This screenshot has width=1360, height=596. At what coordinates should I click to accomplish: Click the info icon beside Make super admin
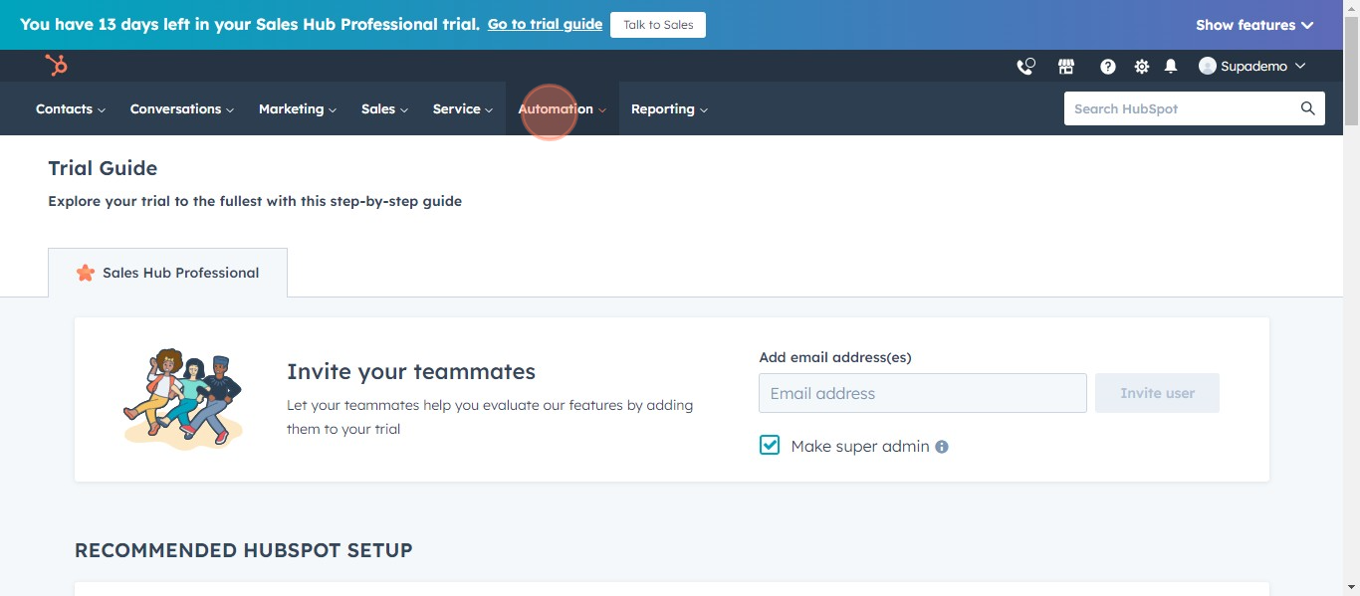[942, 447]
